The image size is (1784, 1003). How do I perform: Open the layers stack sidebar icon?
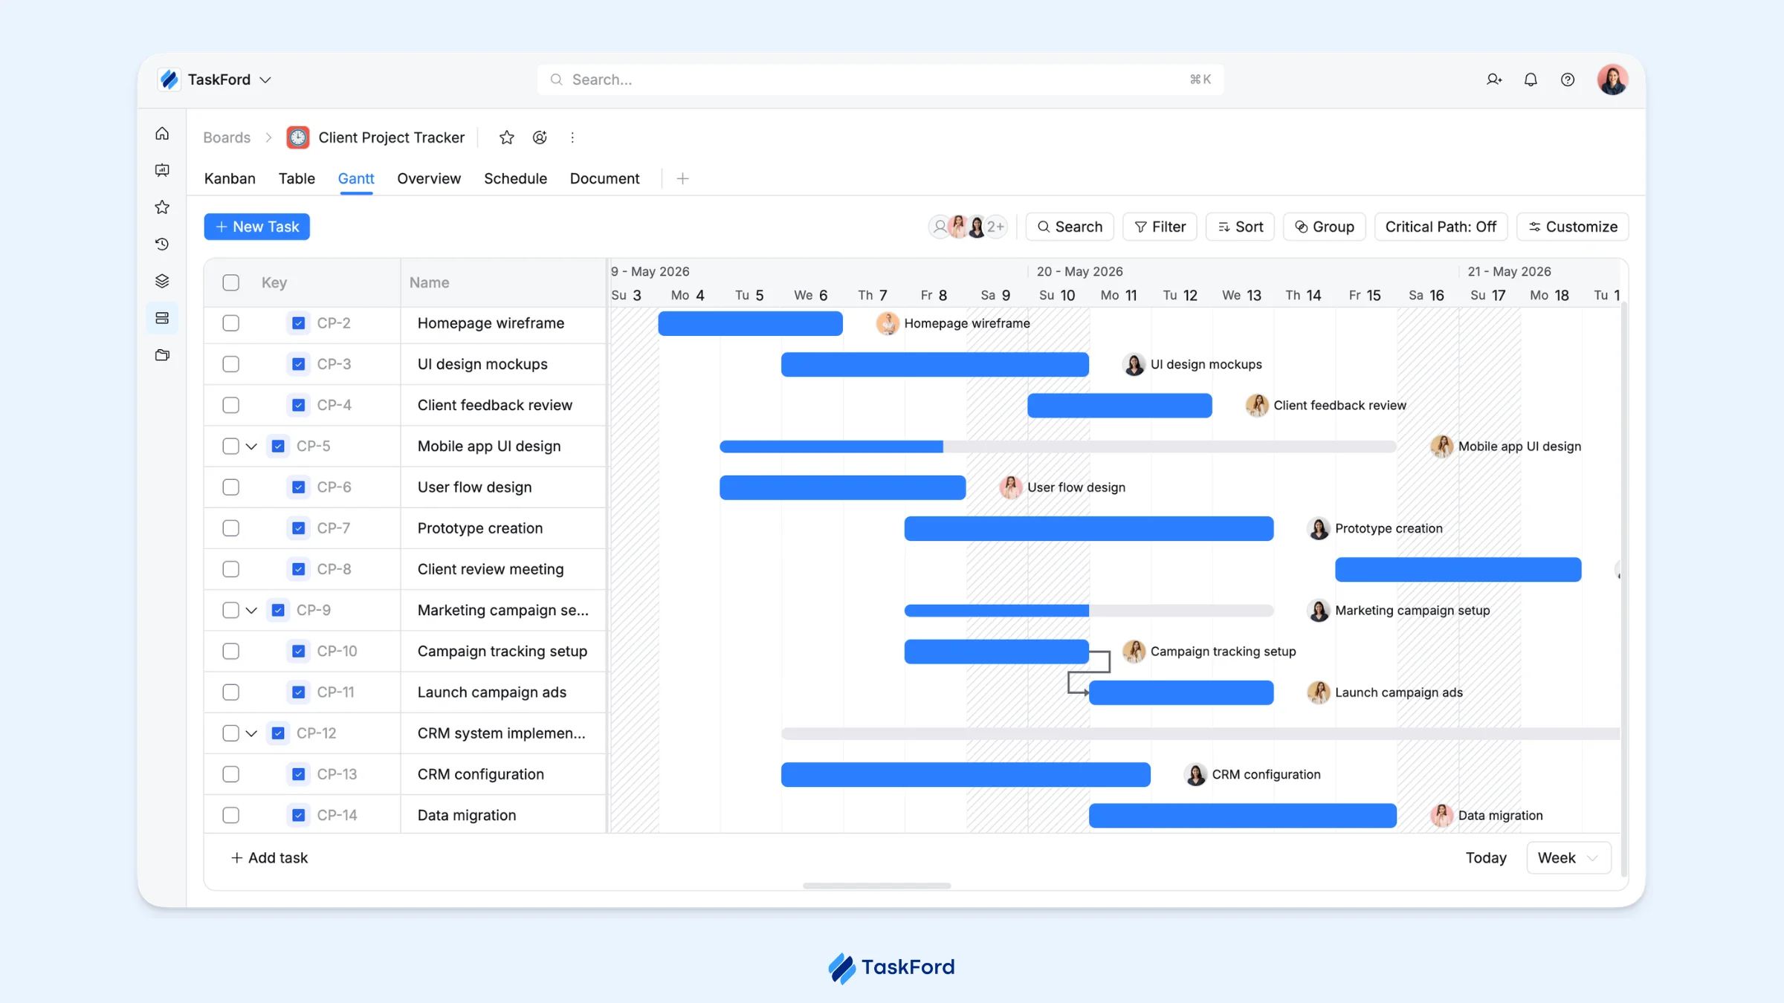(162, 281)
